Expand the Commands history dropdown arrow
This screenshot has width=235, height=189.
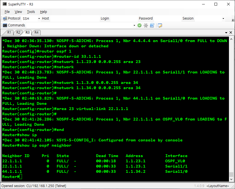pos(134,25)
